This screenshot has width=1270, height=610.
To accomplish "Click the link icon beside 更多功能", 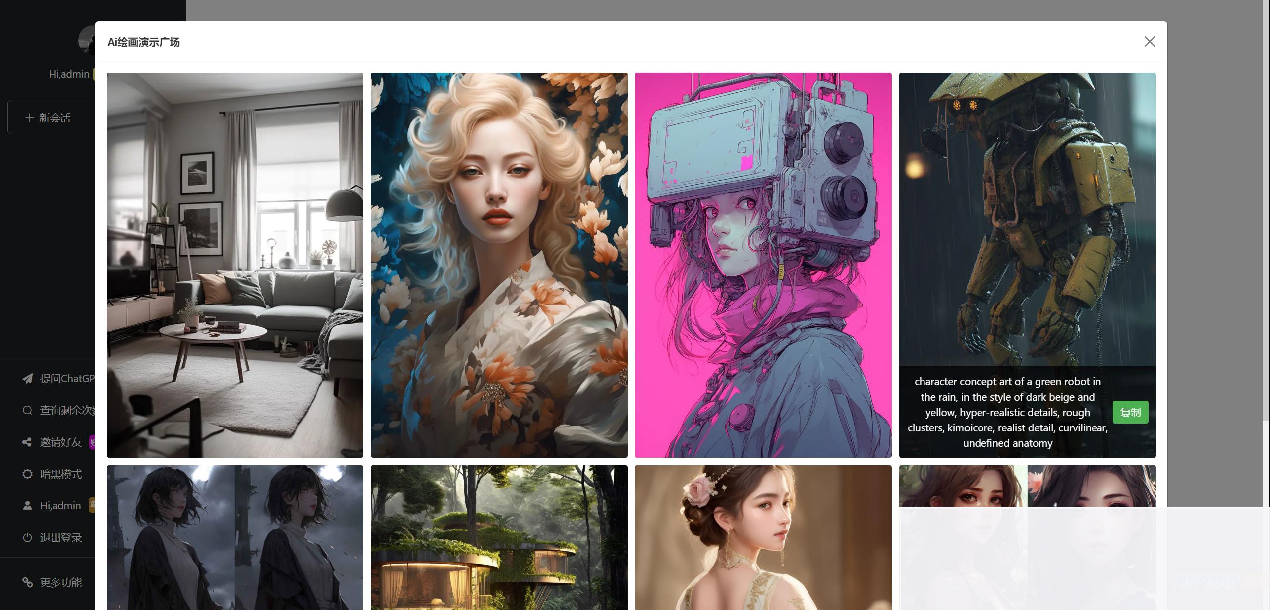I will point(27,582).
